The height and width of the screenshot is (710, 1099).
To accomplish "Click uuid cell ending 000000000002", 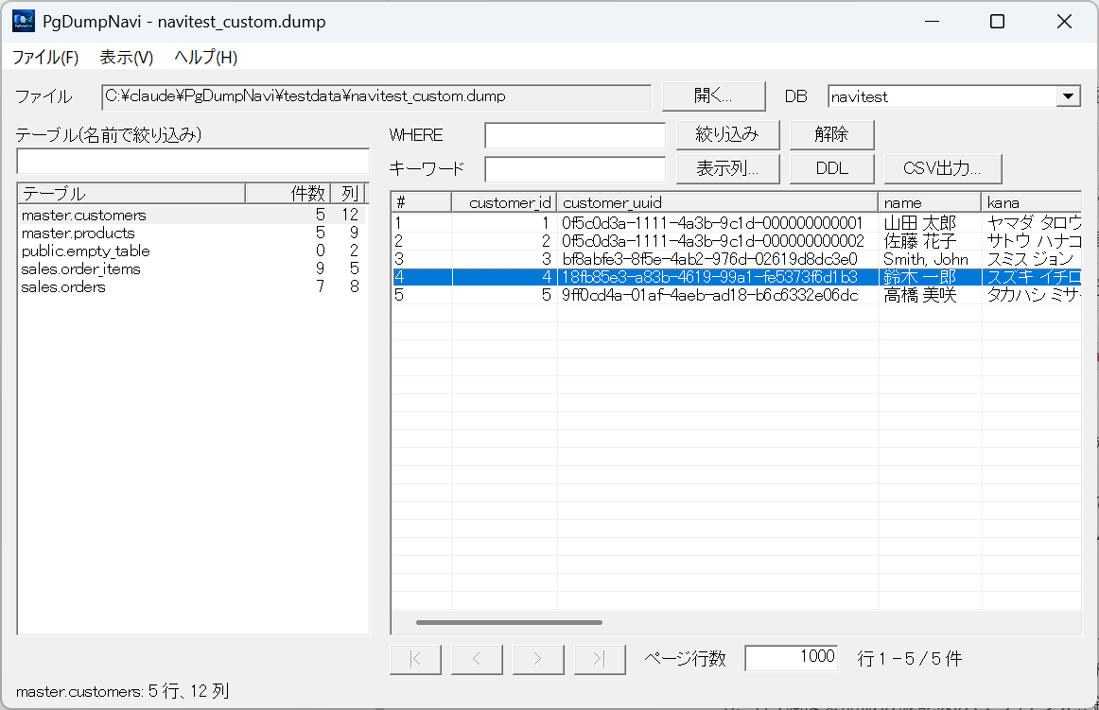I will [717, 241].
